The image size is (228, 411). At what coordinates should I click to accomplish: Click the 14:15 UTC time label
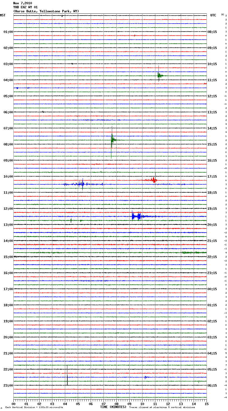(x=212, y=128)
